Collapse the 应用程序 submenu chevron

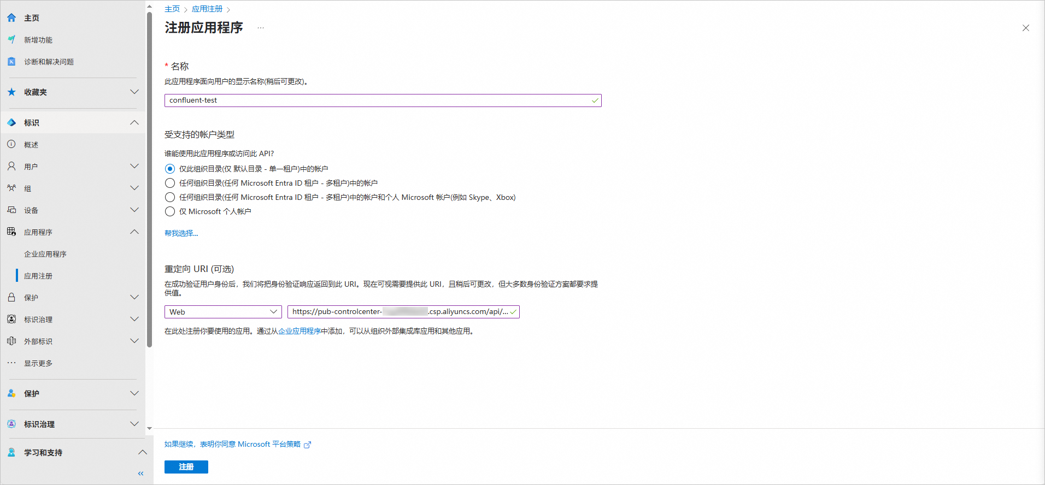tap(134, 232)
